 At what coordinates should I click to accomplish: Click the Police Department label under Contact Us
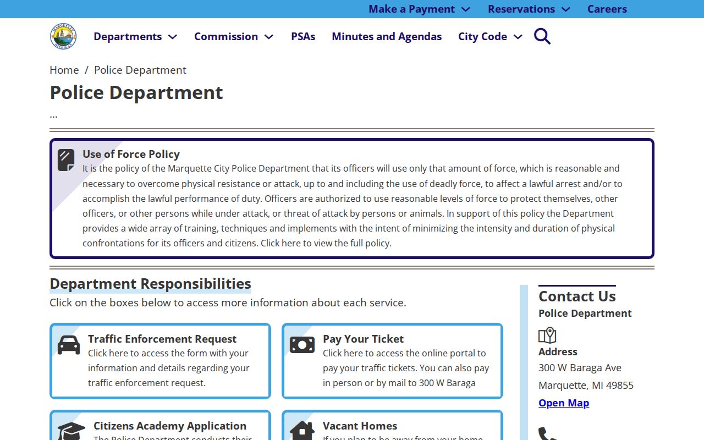click(x=585, y=313)
